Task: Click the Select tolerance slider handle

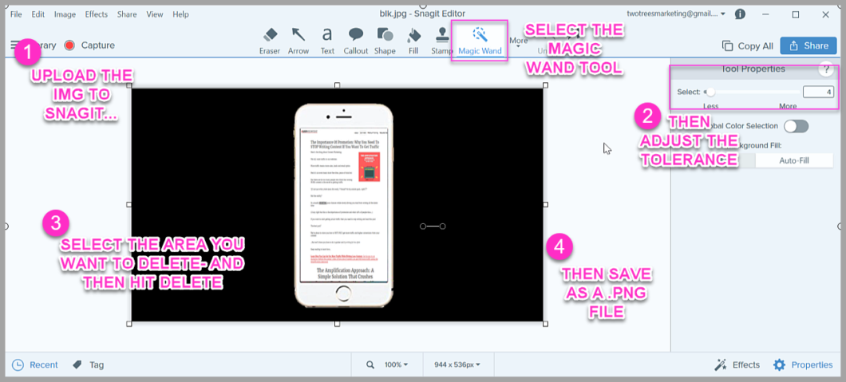Action: (711, 93)
